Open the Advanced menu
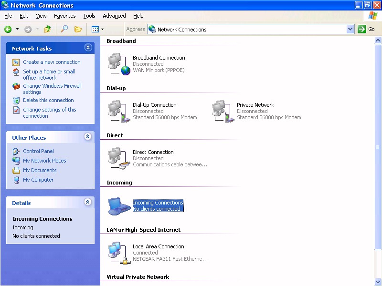 click(114, 16)
